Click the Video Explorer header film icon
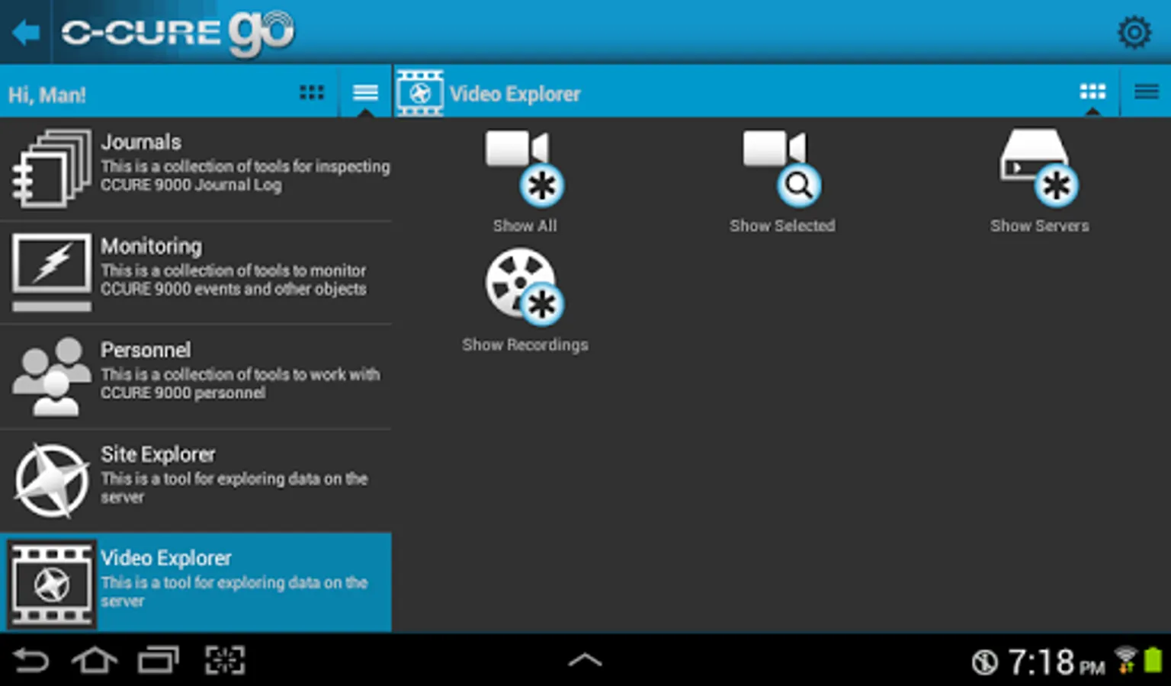 tap(420, 93)
